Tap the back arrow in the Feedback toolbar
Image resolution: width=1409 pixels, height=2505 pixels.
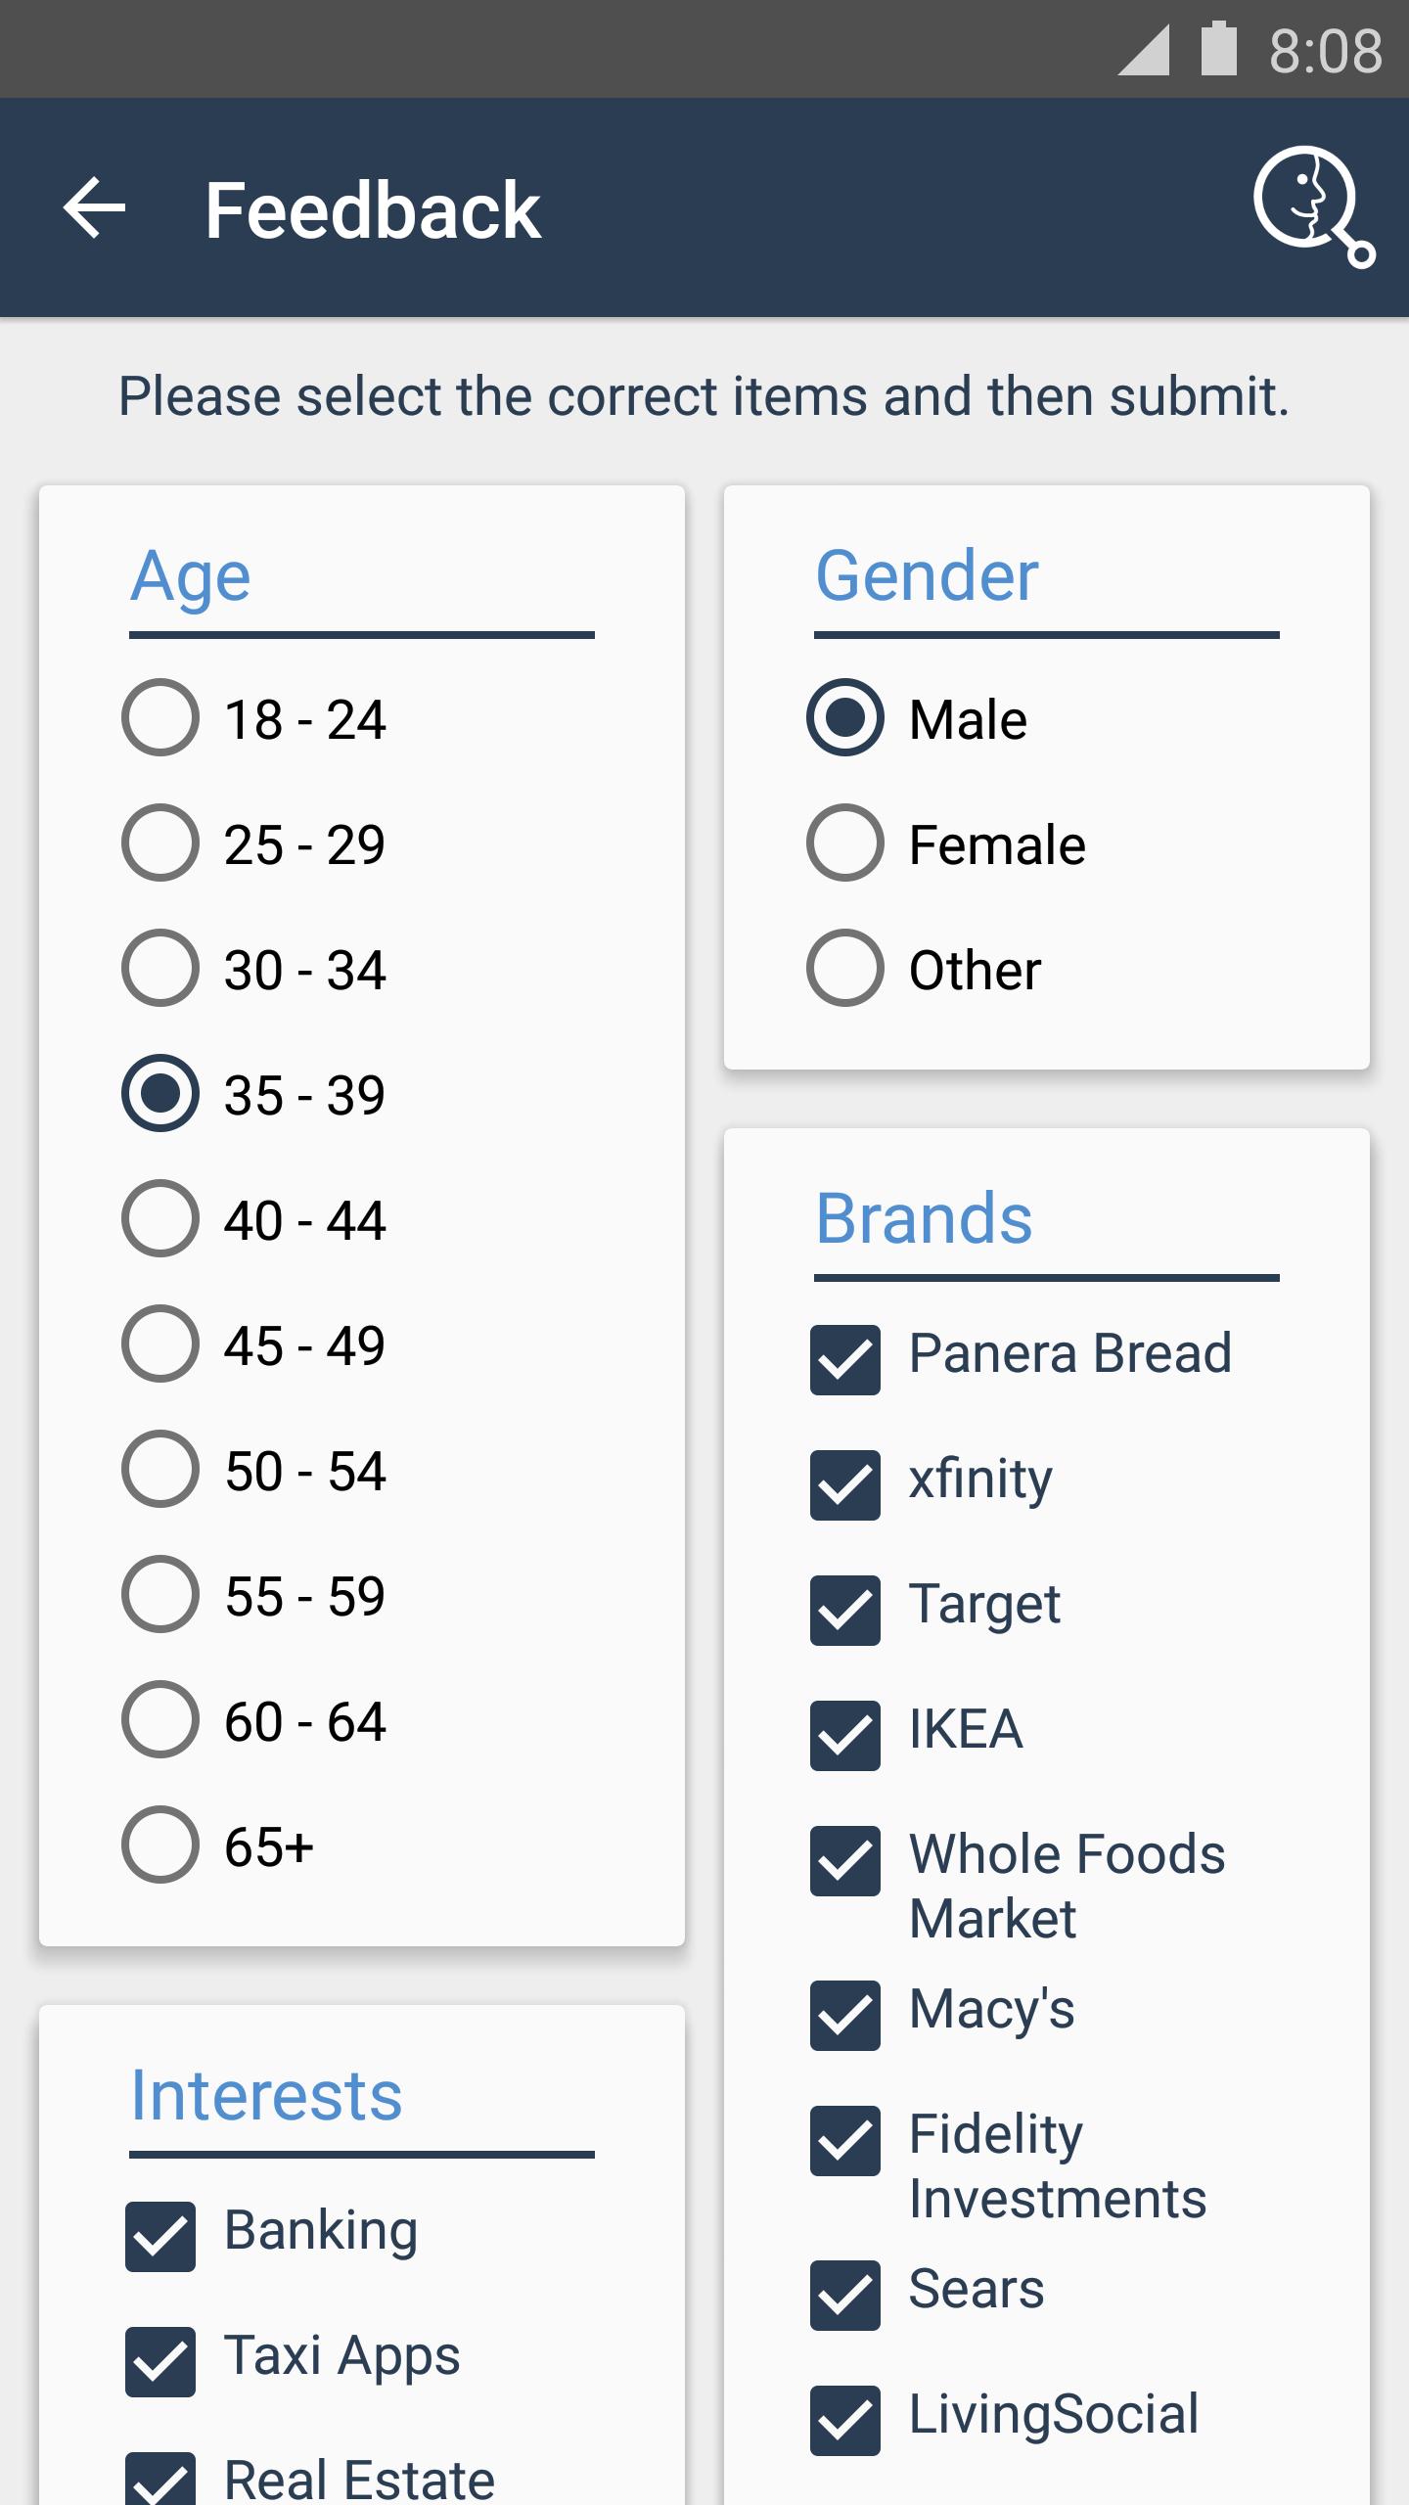[94, 207]
